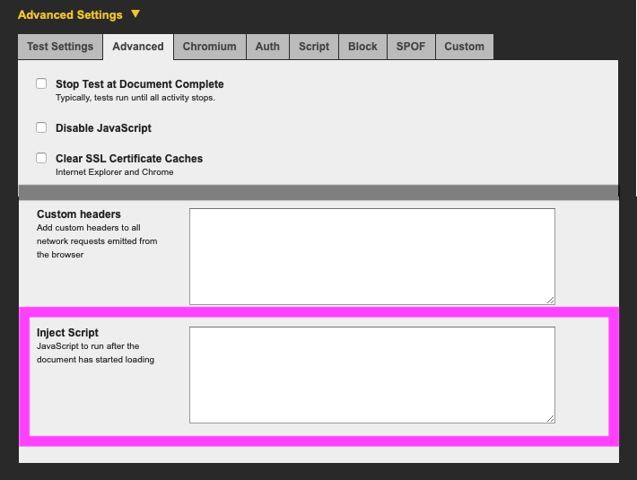
Task: Open the Chromium tab
Action: tap(209, 47)
